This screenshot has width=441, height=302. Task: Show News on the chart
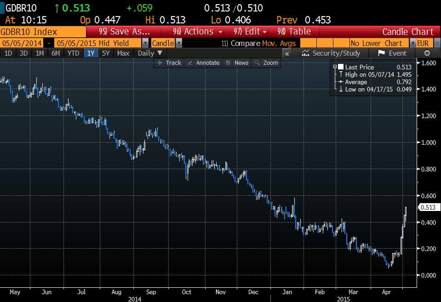tap(237, 63)
